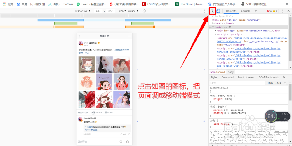Viewport: 292px width, 146px height.
Task: Click the thumbs-up icon in bottom bar
Action: coord(128,142)
